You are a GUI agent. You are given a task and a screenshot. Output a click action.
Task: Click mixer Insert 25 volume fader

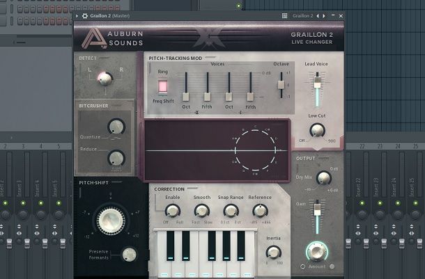tap(419, 243)
